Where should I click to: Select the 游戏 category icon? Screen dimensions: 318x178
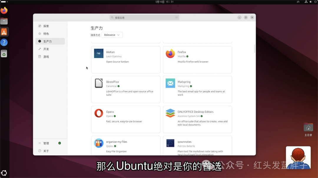click(39, 57)
